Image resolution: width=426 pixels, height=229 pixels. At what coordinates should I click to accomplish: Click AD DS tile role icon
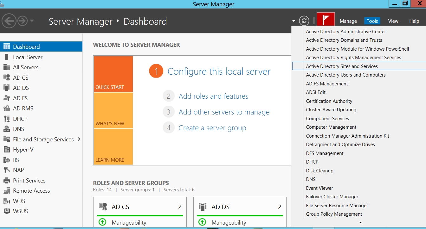point(203,207)
